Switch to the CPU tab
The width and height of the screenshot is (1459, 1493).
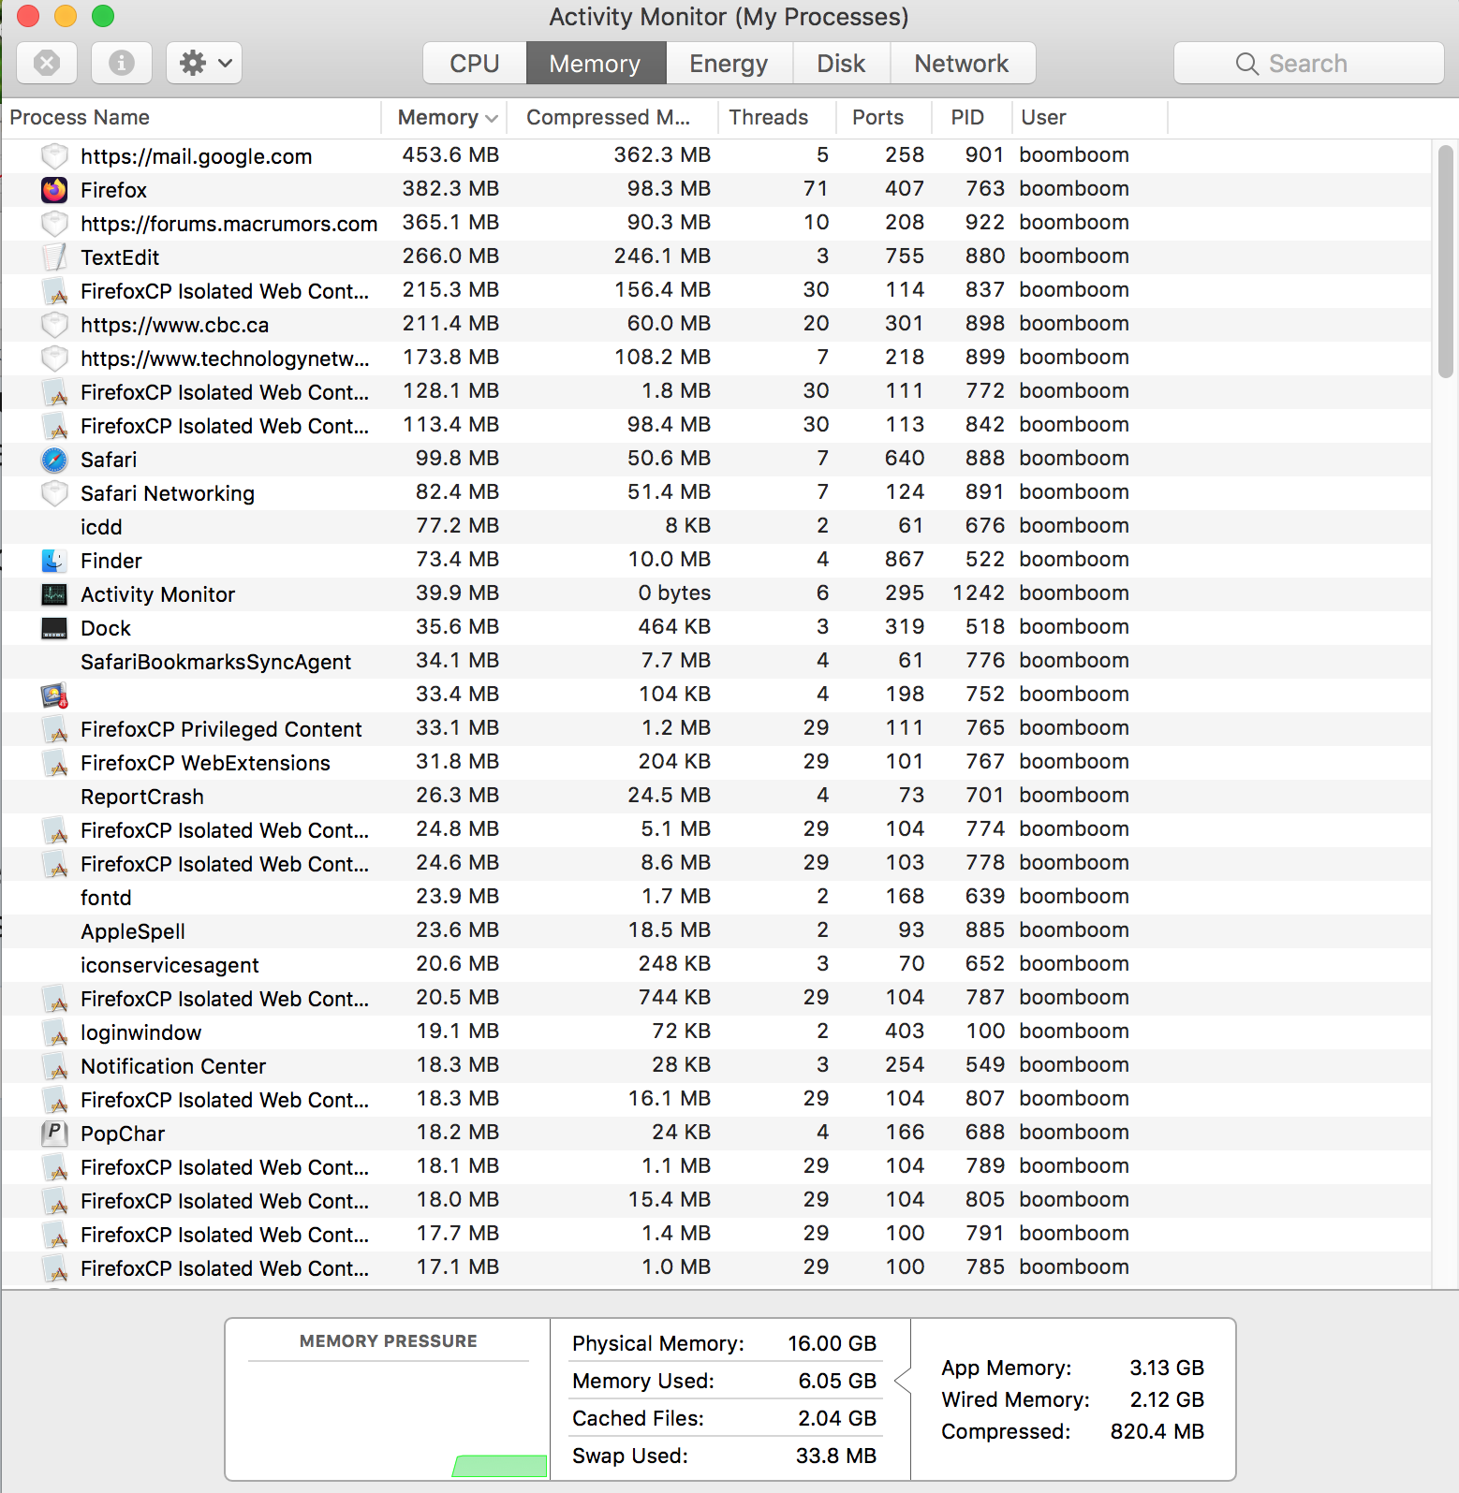[x=475, y=63]
